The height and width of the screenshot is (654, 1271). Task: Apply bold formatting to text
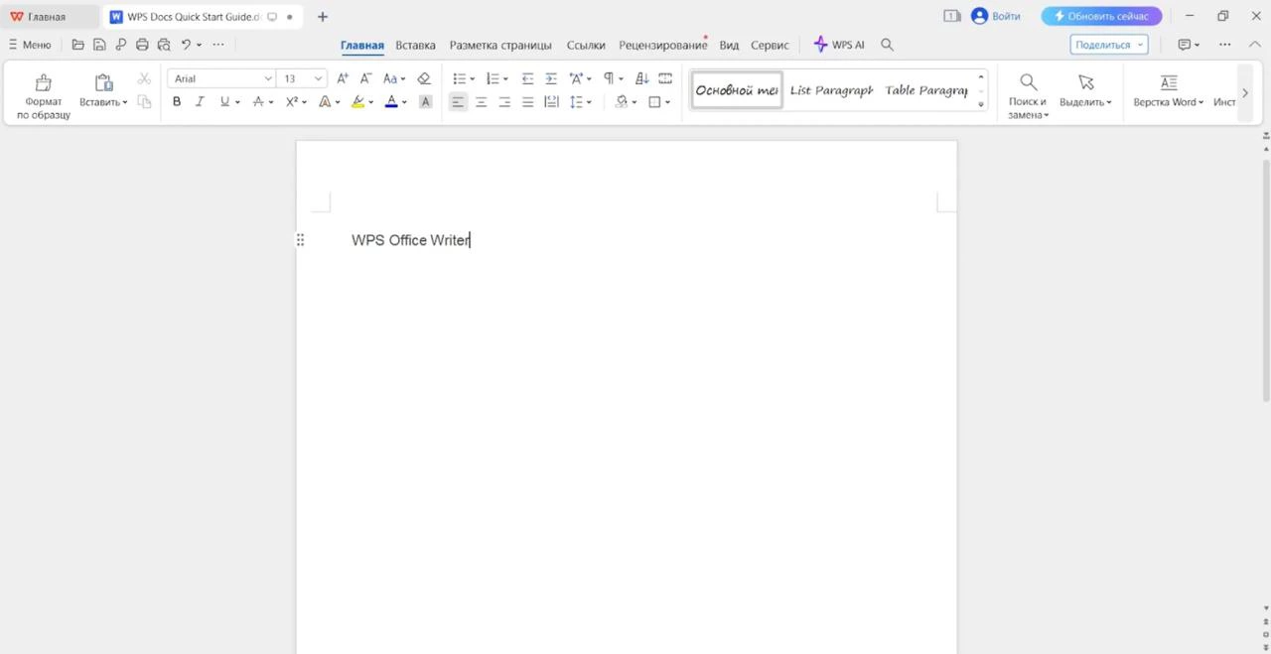(177, 101)
